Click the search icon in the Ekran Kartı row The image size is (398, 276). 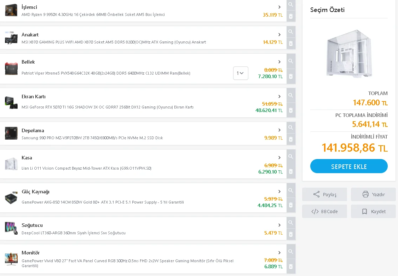pos(290,95)
